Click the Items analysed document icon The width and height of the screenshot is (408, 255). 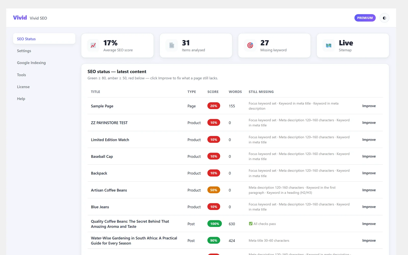tap(172, 45)
